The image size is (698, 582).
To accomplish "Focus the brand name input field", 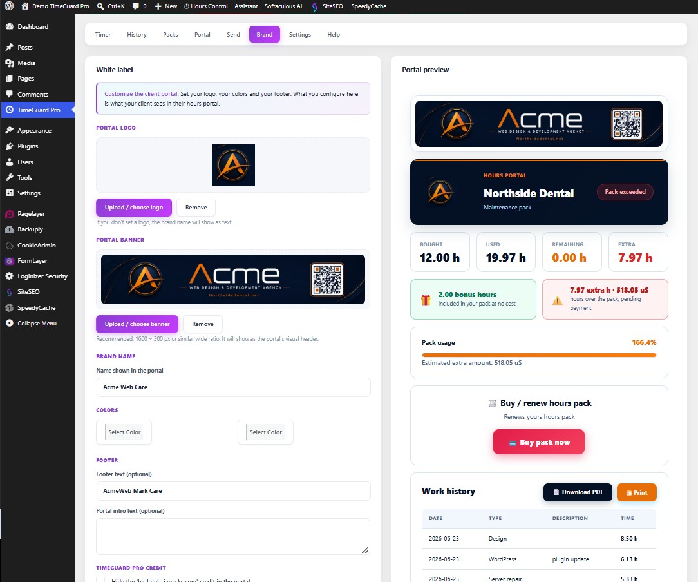I will point(233,387).
